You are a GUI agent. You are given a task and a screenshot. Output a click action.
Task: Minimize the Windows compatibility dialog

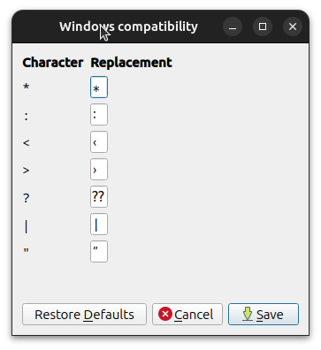233,27
